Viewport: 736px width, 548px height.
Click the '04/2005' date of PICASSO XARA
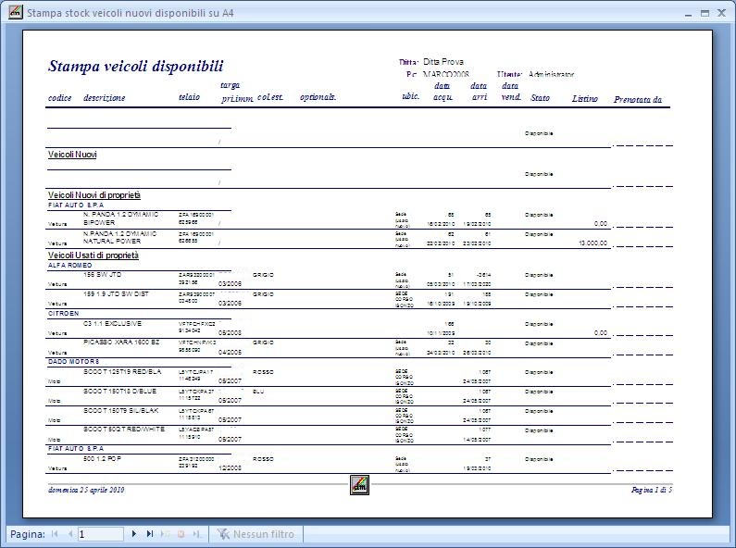[230, 352]
